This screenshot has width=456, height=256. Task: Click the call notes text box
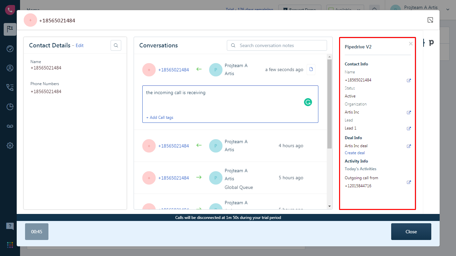230,104
